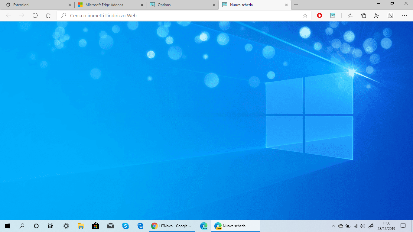The width and height of the screenshot is (413, 232).
Task: Open the red stop-hand ad blocker extension
Action: [x=320, y=15]
